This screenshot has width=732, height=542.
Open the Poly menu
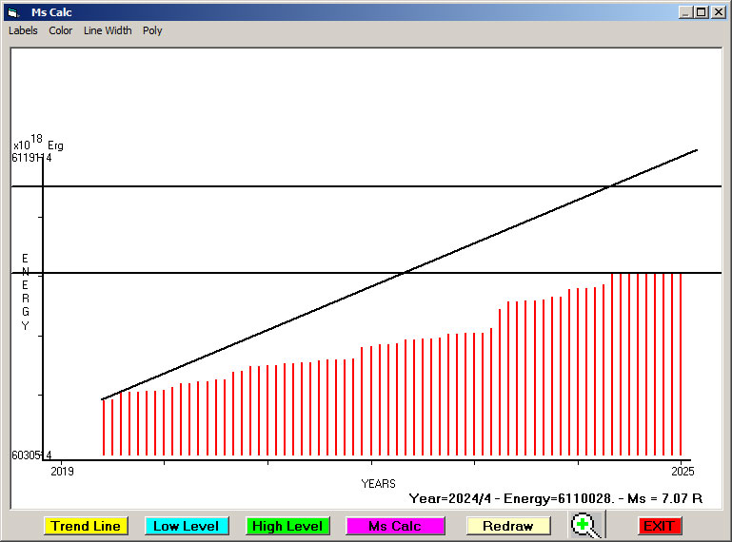[152, 30]
